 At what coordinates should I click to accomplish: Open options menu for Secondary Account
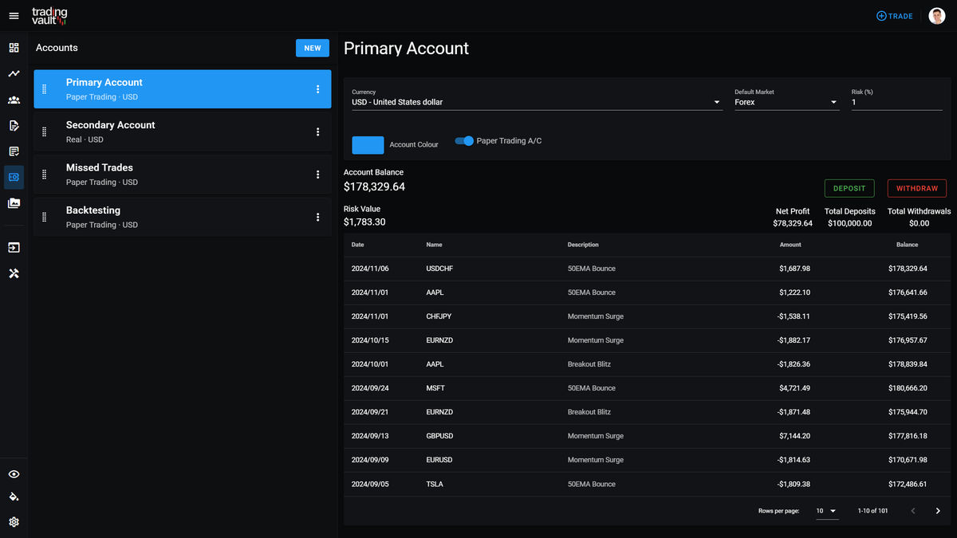pos(318,132)
